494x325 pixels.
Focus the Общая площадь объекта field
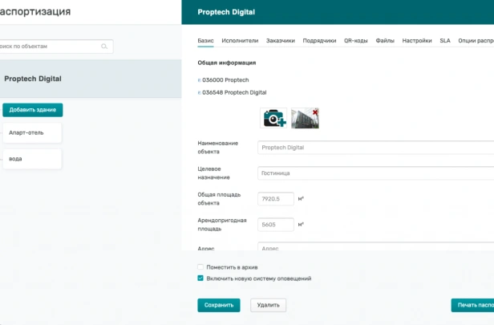276,199
